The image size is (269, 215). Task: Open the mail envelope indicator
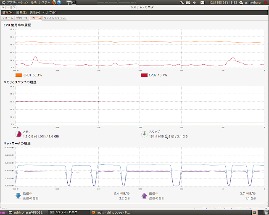[203, 3]
